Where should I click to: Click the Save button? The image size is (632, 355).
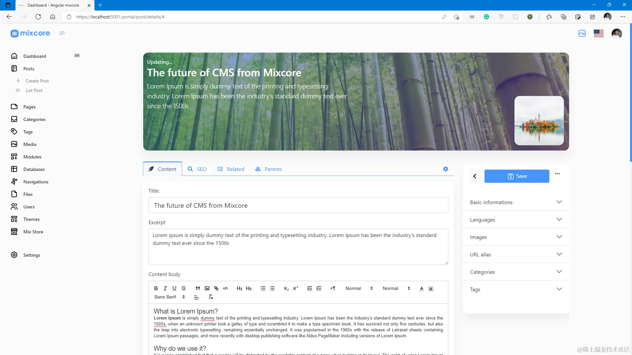(x=517, y=176)
